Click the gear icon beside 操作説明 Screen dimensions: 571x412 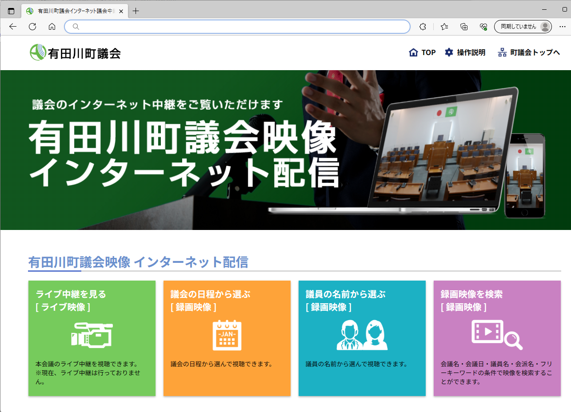click(449, 52)
